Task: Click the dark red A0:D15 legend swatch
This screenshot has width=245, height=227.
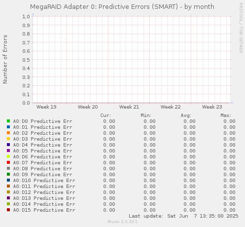Action: tap(8, 210)
